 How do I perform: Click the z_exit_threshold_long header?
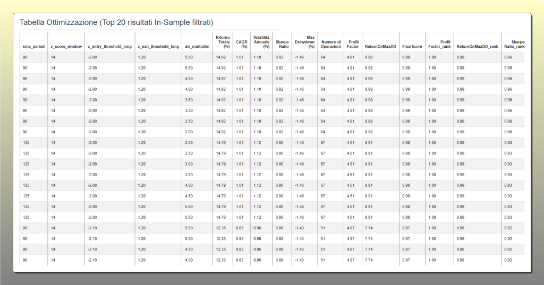(x=157, y=47)
